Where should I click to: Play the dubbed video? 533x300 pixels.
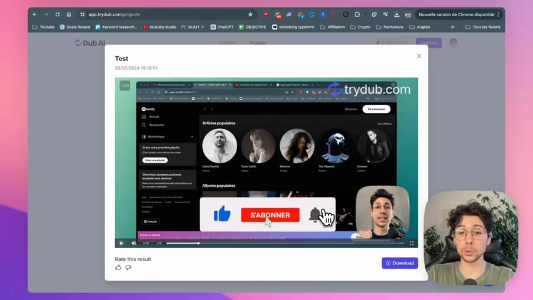click(121, 243)
